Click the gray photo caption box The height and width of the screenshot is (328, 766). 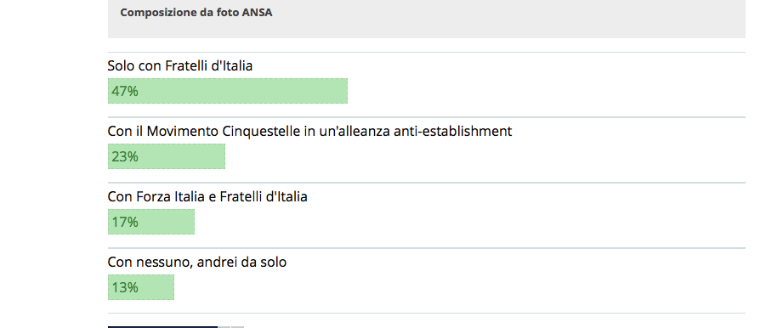(427, 19)
